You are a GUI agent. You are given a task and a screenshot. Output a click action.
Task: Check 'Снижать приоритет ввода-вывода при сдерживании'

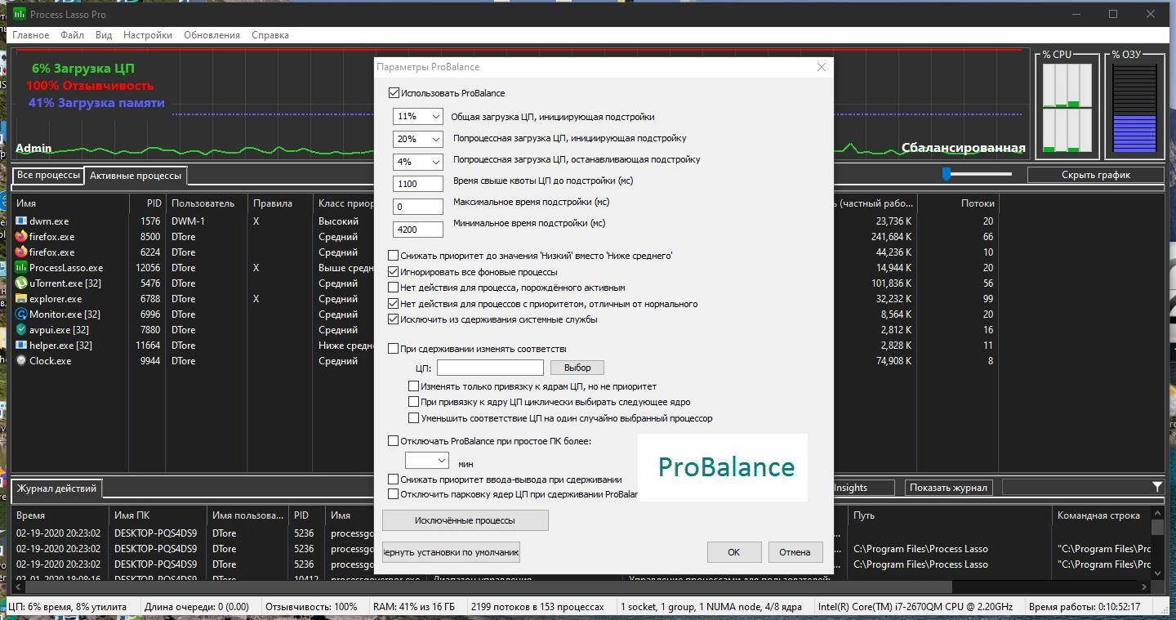click(x=394, y=479)
